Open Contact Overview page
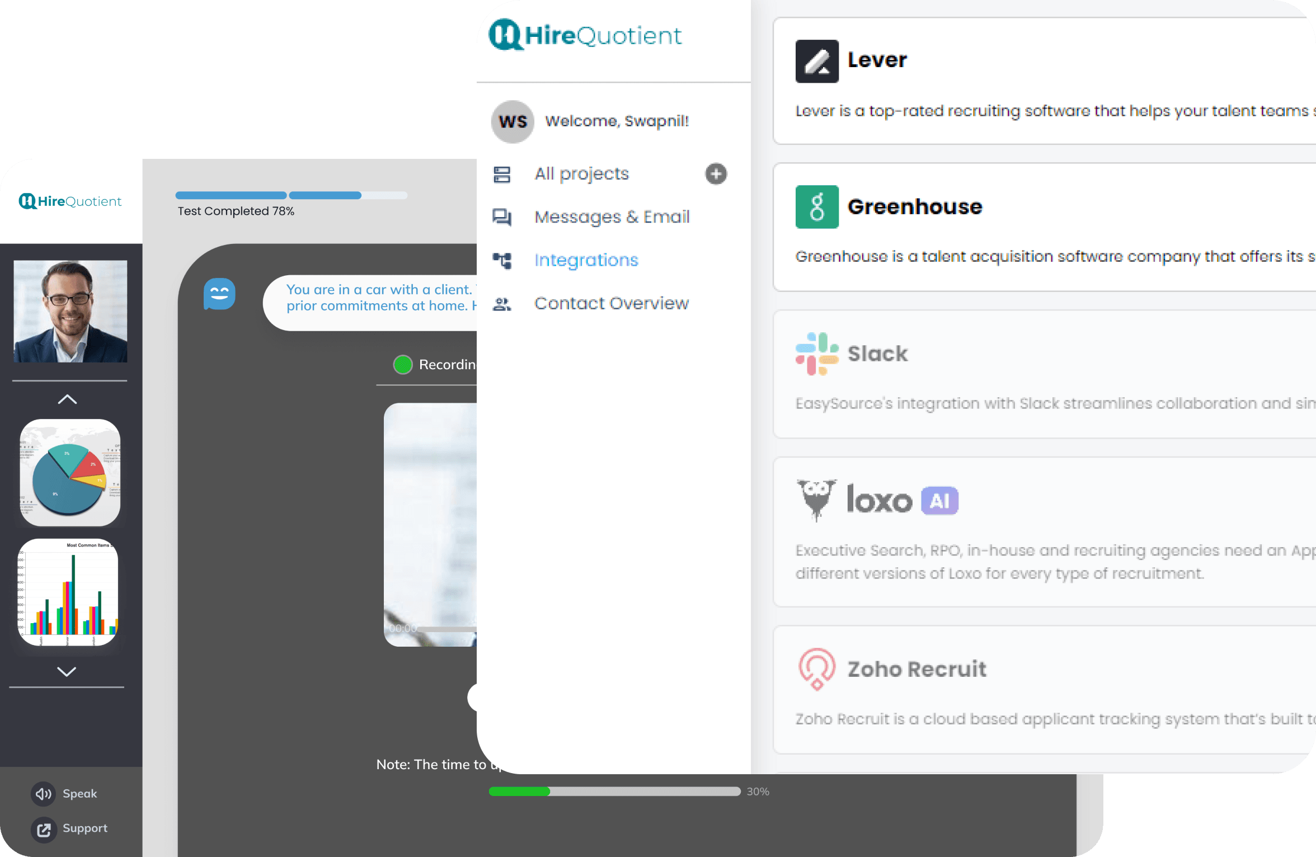Viewport: 1316px width, 857px height. (x=611, y=303)
